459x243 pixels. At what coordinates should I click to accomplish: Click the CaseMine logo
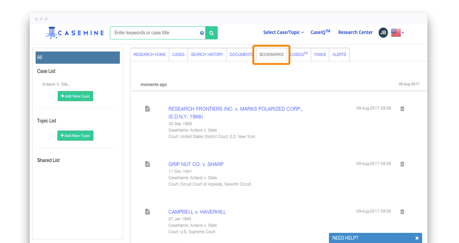click(75, 33)
